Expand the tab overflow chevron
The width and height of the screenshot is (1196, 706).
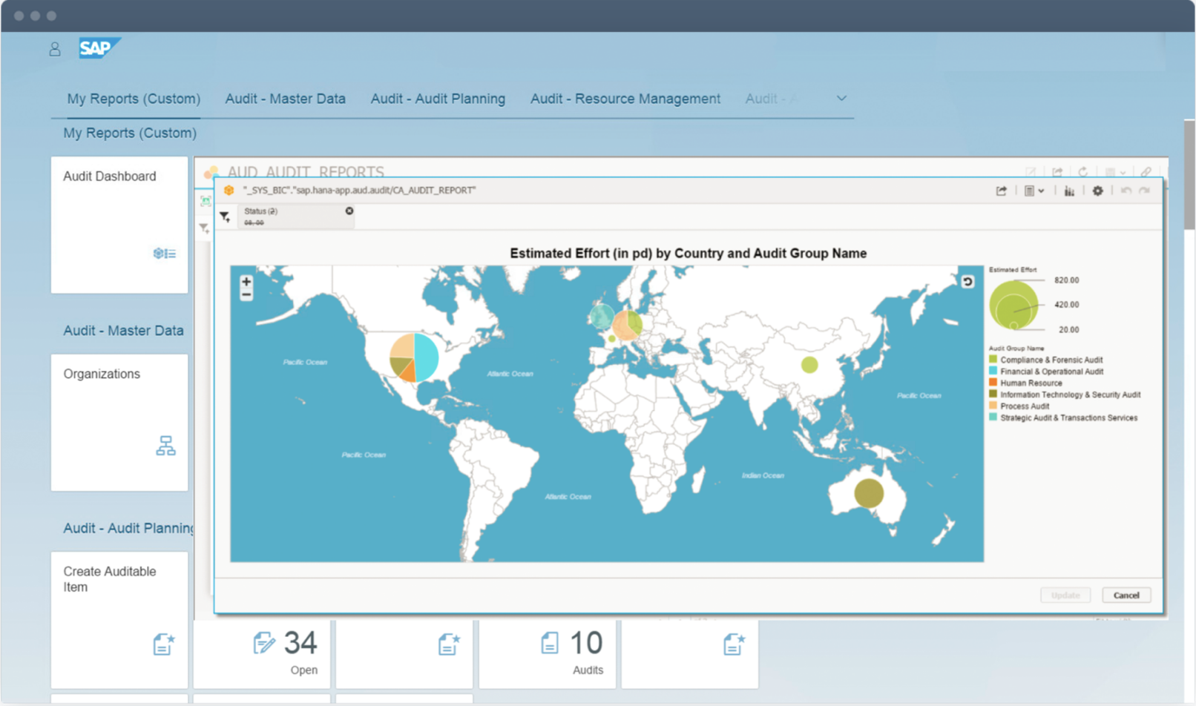coord(841,98)
